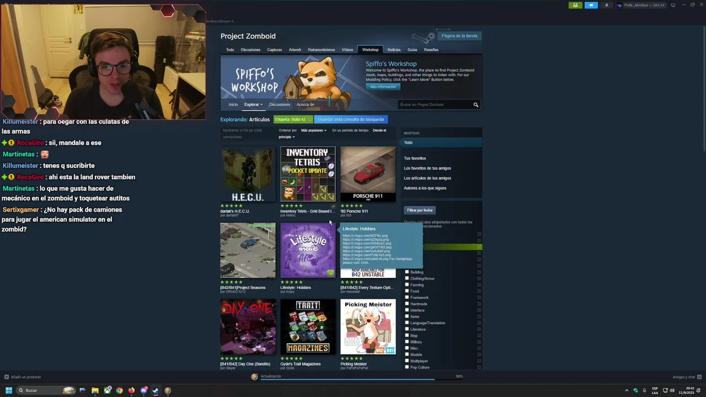Image resolution: width=706 pixels, height=397 pixels.
Task: Open the blue announcements megaphone icon
Action: point(591,5)
